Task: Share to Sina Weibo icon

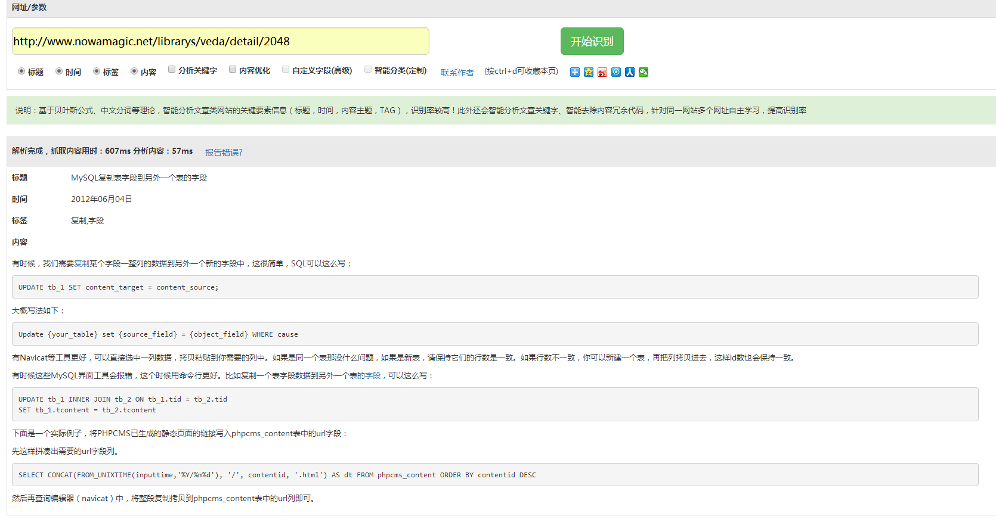Action: pyautogui.click(x=602, y=72)
